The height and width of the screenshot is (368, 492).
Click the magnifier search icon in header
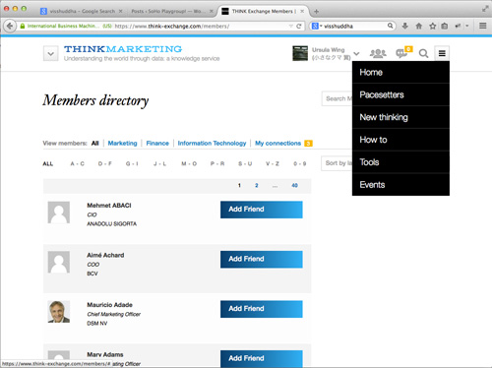click(x=423, y=53)
